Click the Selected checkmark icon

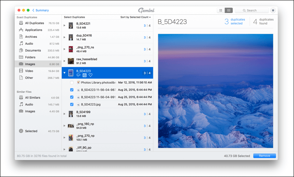[x=21, y=131]
